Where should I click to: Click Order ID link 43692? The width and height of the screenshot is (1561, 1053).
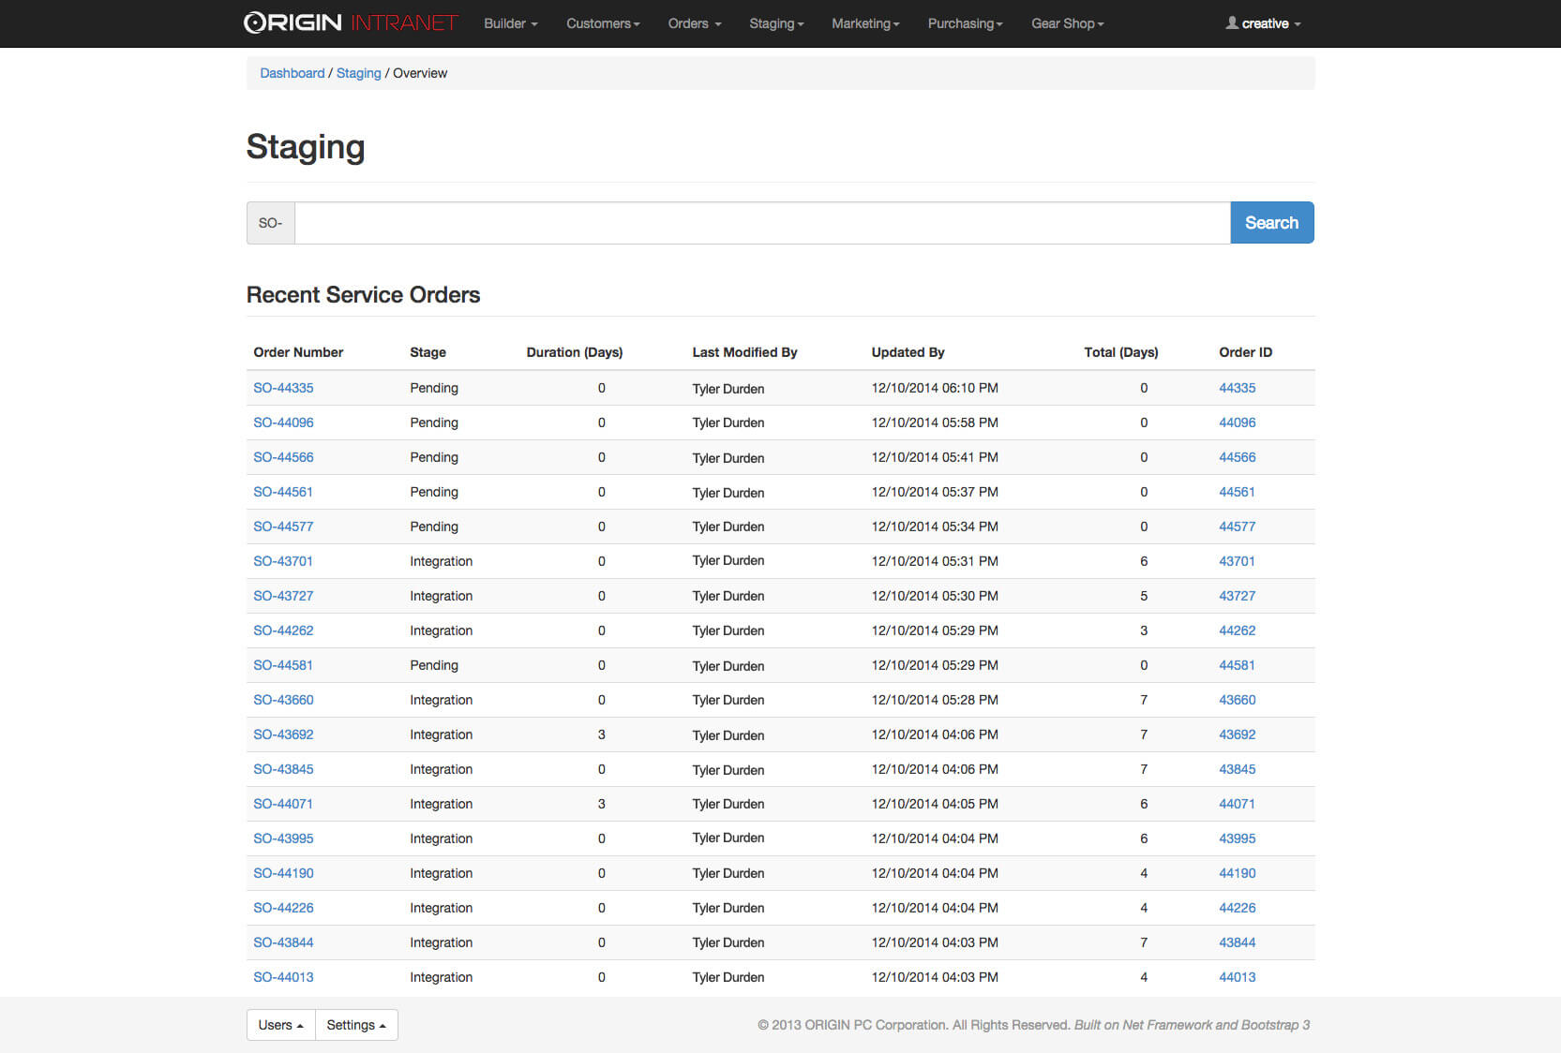click(x=1237, y=734)
